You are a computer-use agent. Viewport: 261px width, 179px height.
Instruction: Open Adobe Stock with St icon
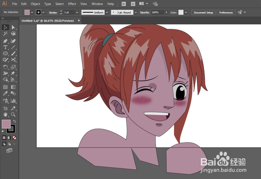point(133,4)
